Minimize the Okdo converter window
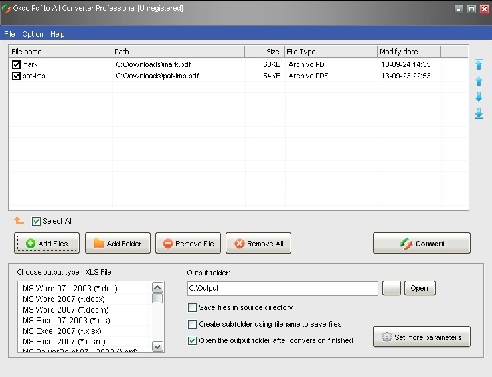The width and height of the screenshot is (492, 377). tap(459, 9)
